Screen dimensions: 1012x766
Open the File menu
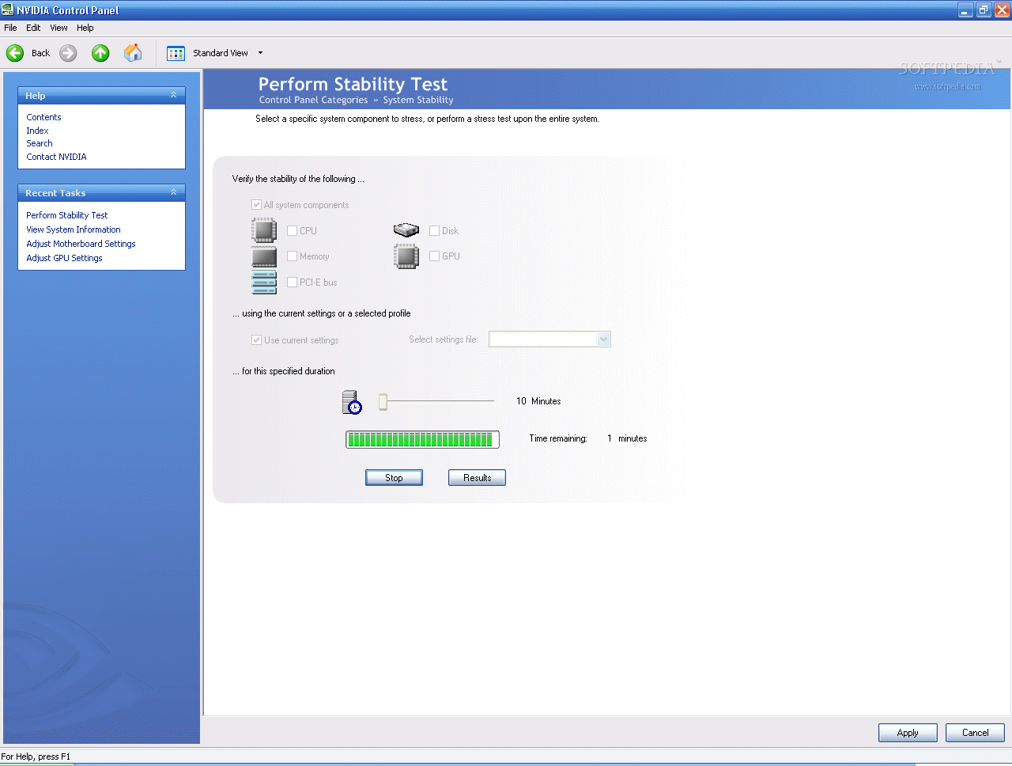10,28
